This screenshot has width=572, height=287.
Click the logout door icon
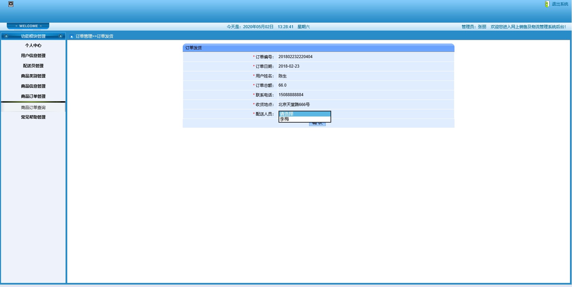[547, 4]
